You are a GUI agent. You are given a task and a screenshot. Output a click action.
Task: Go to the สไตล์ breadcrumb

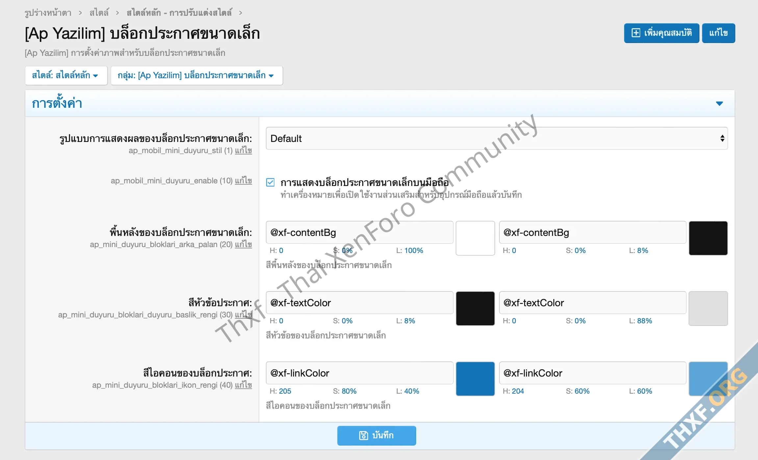coord(99,13)
